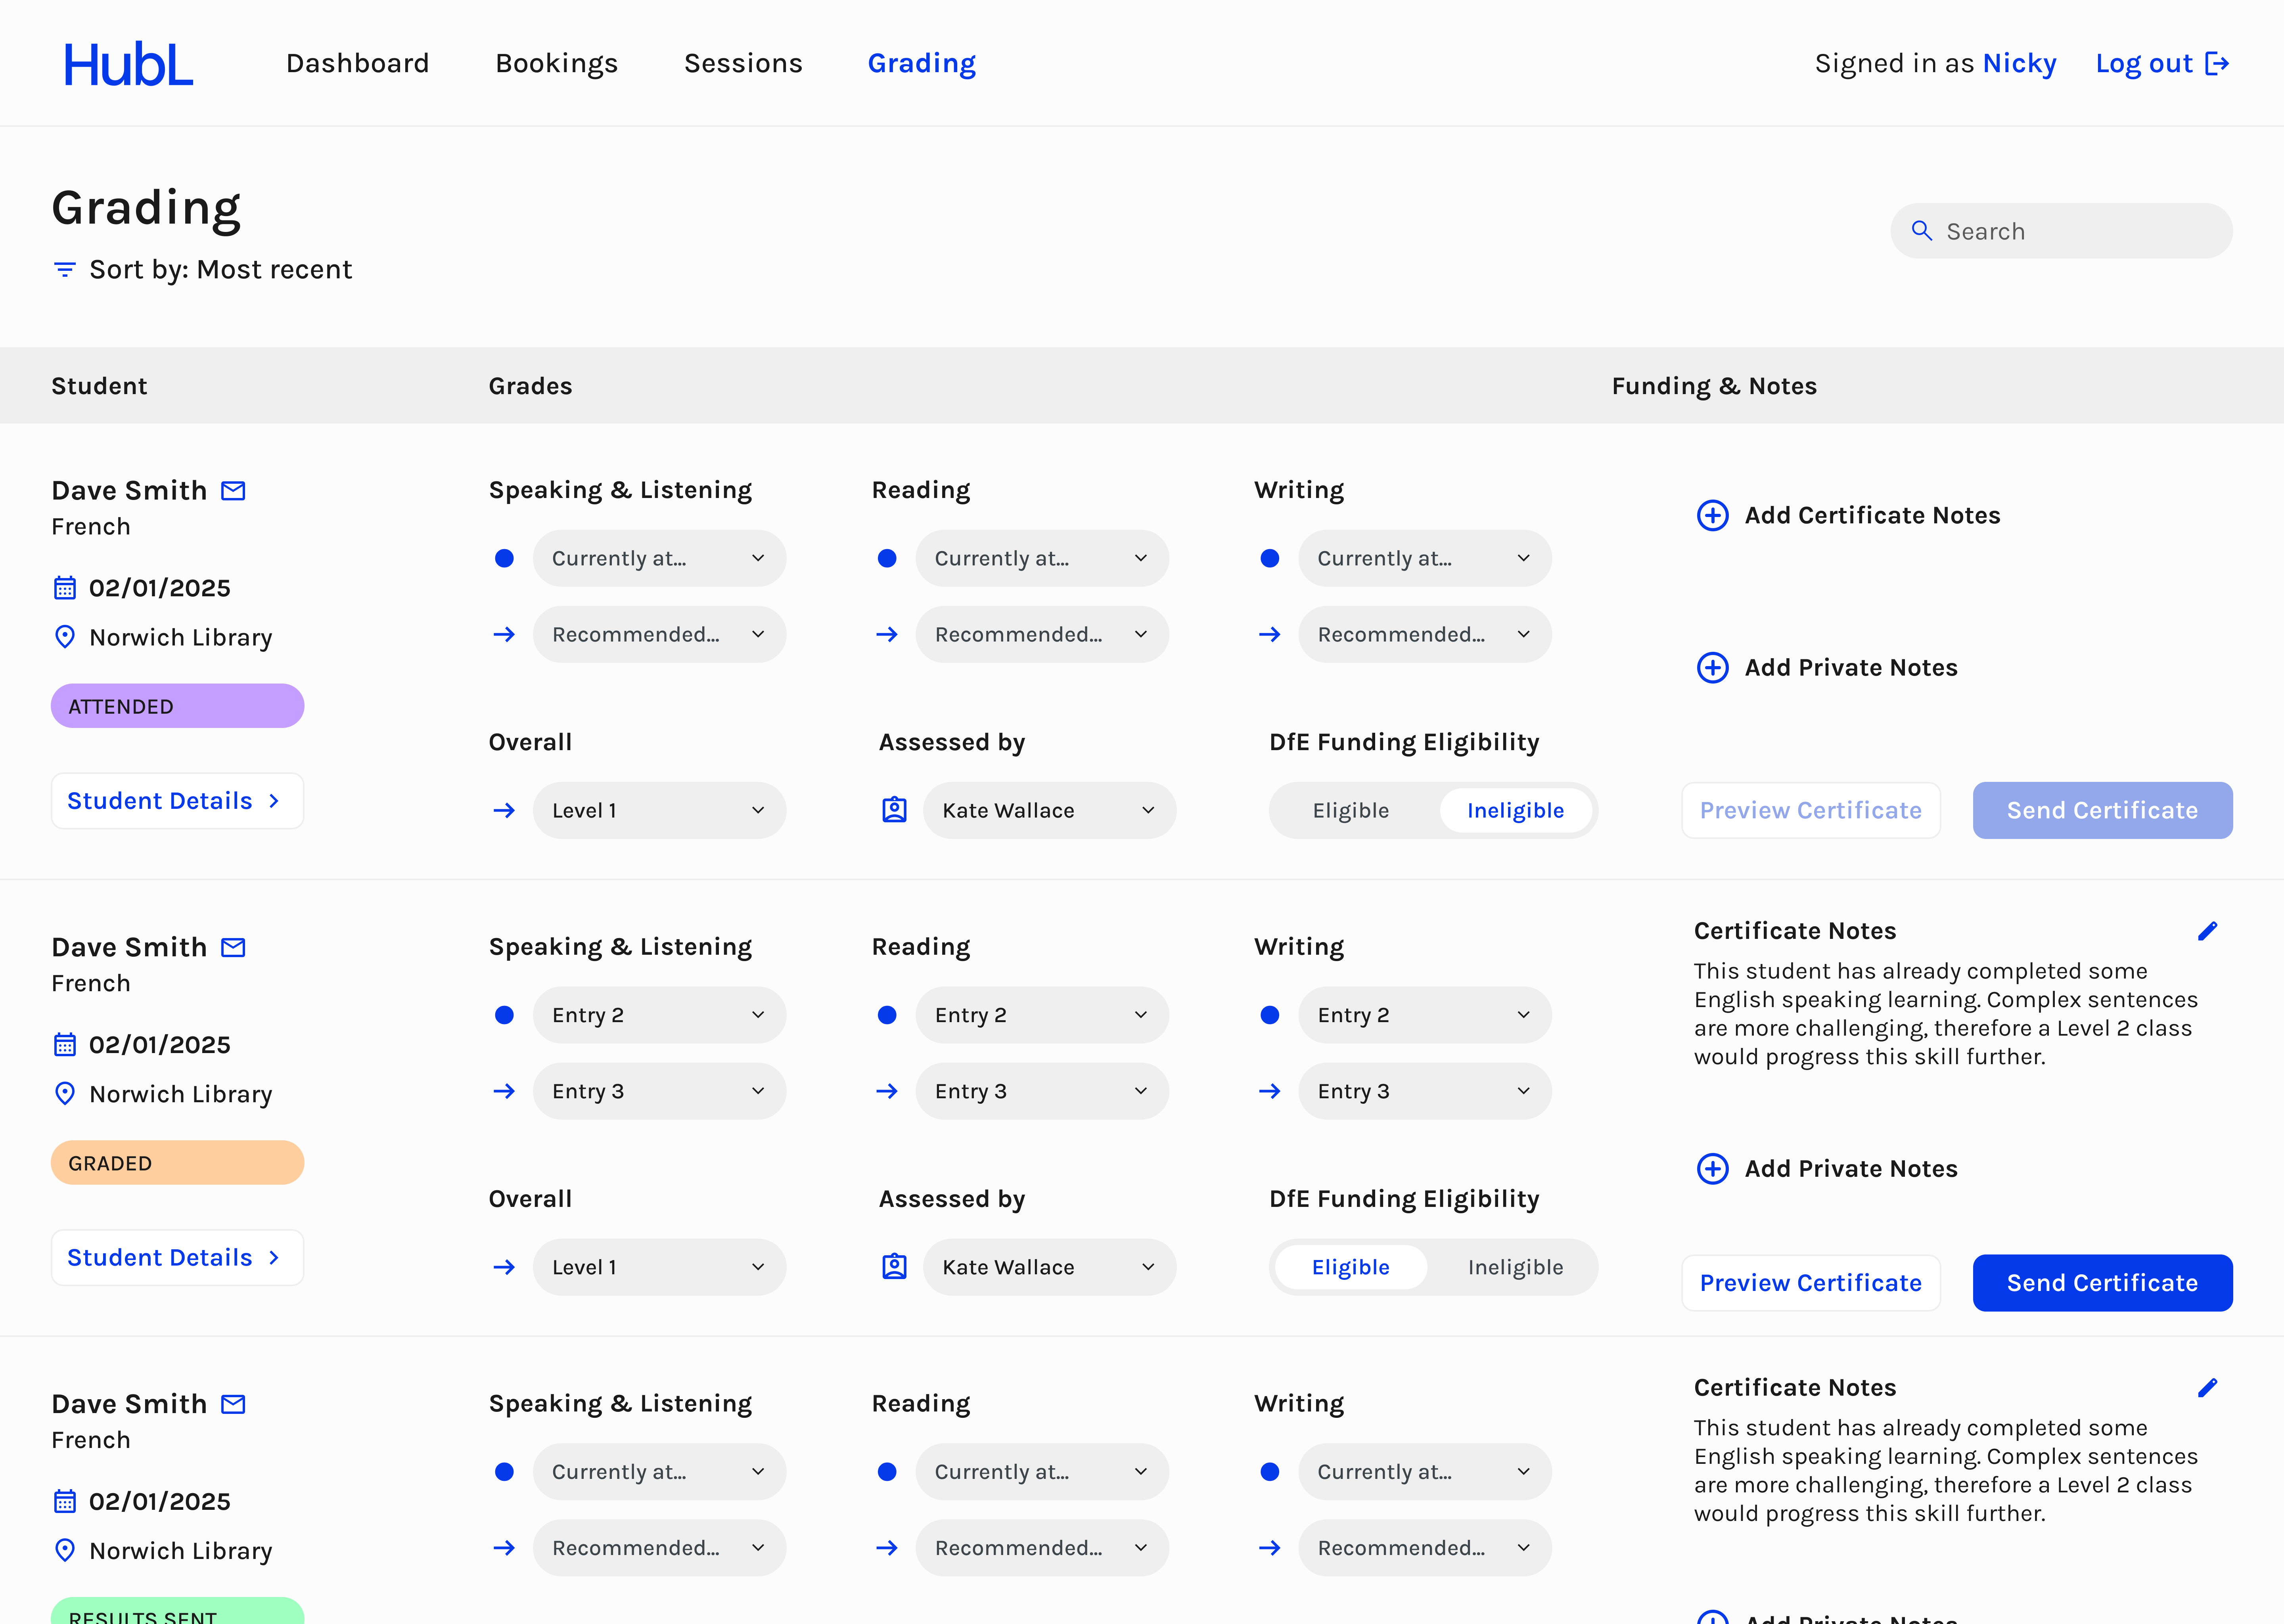Image resolution: width=2284 pixels, height=1624 pixels.
Task: Click the HubL logo
Action: coord(128,64)
